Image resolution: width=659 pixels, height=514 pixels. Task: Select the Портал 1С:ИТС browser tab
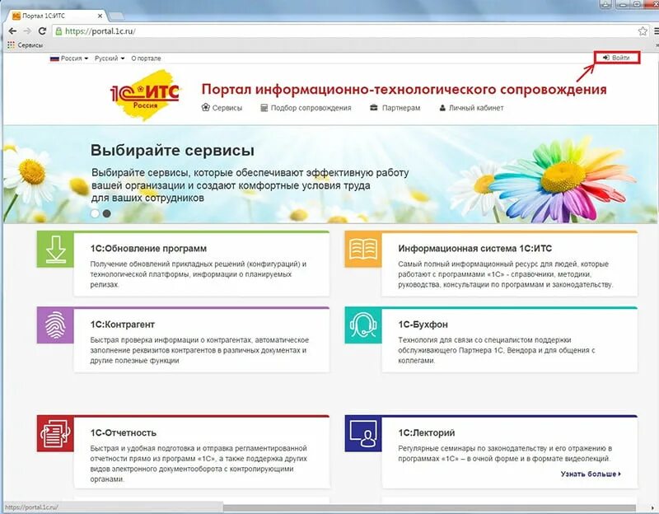tap(57, 16)
